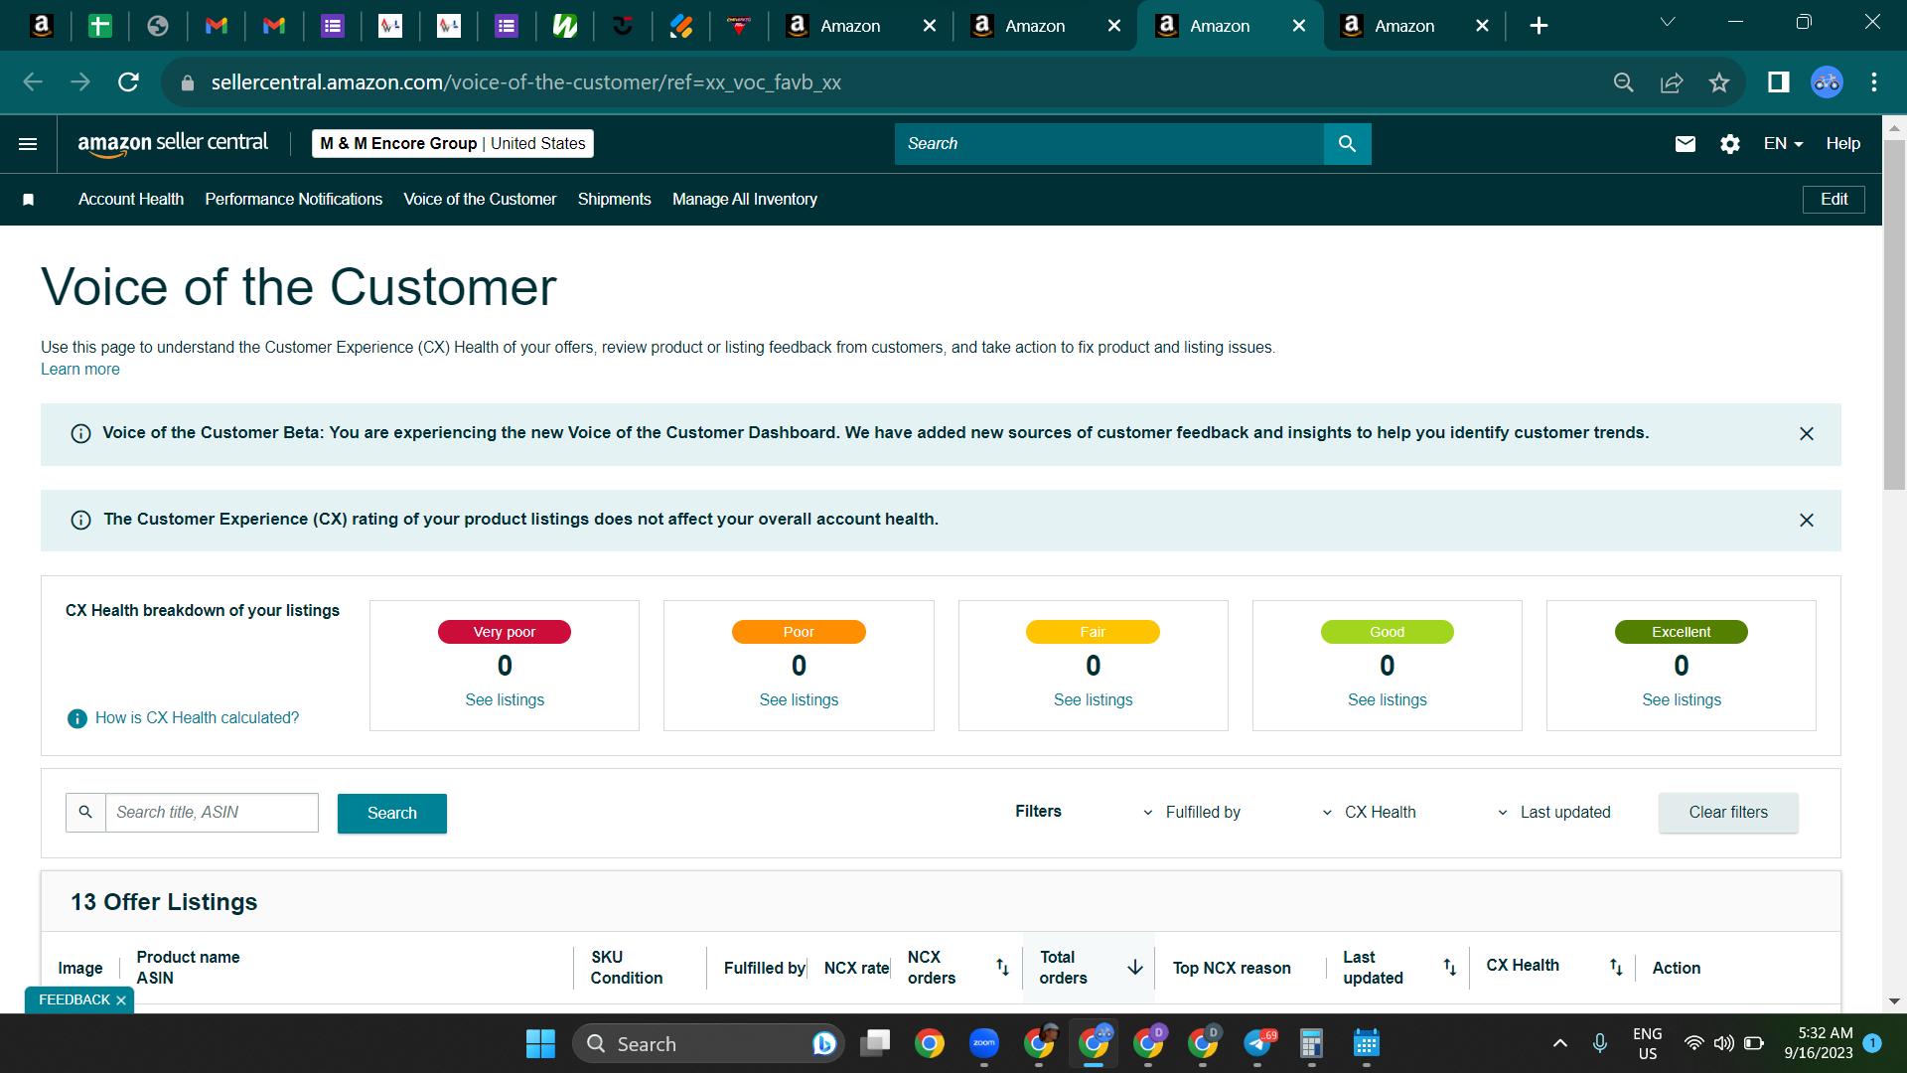See listings under Fair
The width and height of the screenshot is (1907, 1073).
click(x=1093, y=700)
